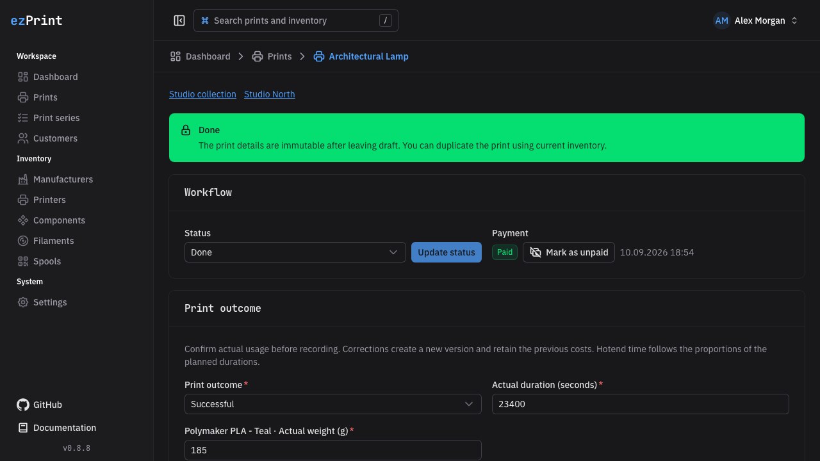Click the Manufacturers menu item label

(63, 179)
